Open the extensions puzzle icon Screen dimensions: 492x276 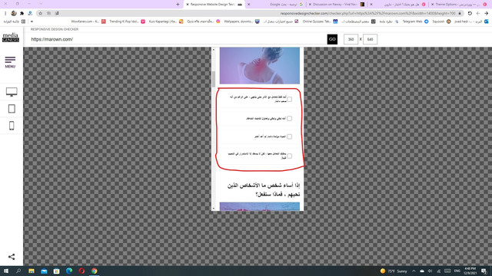(22, 14)
